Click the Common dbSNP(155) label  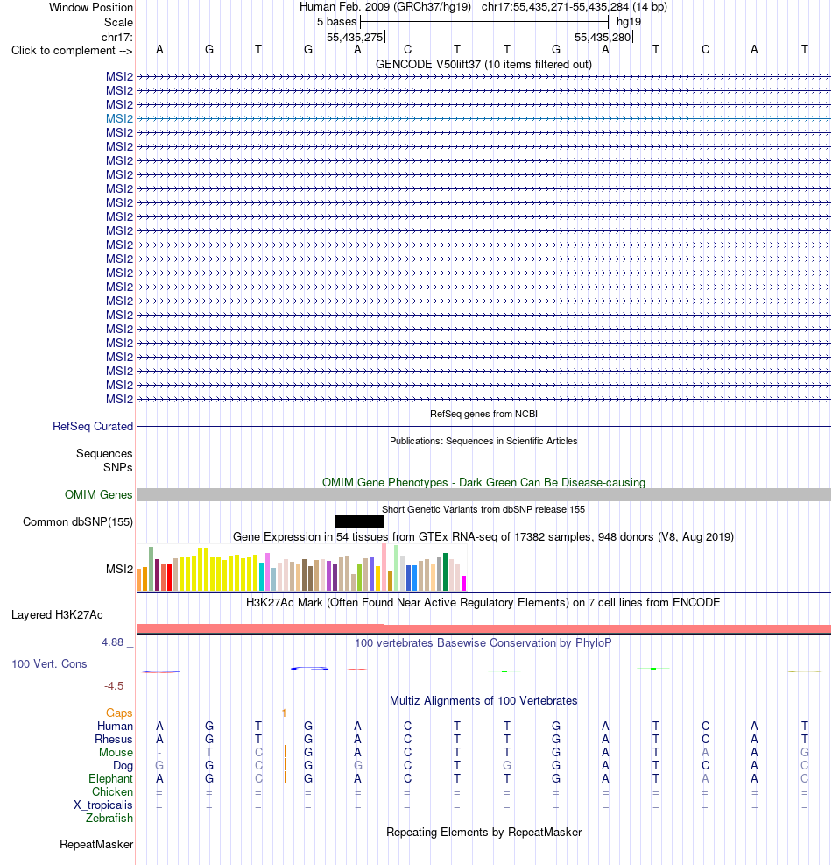(x=78, y=521)
